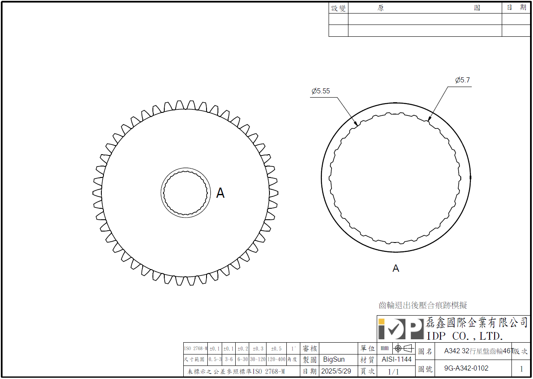Click the 設變 revision column header
The height and width of the screenshot is (379, 533).
[338, 8]
